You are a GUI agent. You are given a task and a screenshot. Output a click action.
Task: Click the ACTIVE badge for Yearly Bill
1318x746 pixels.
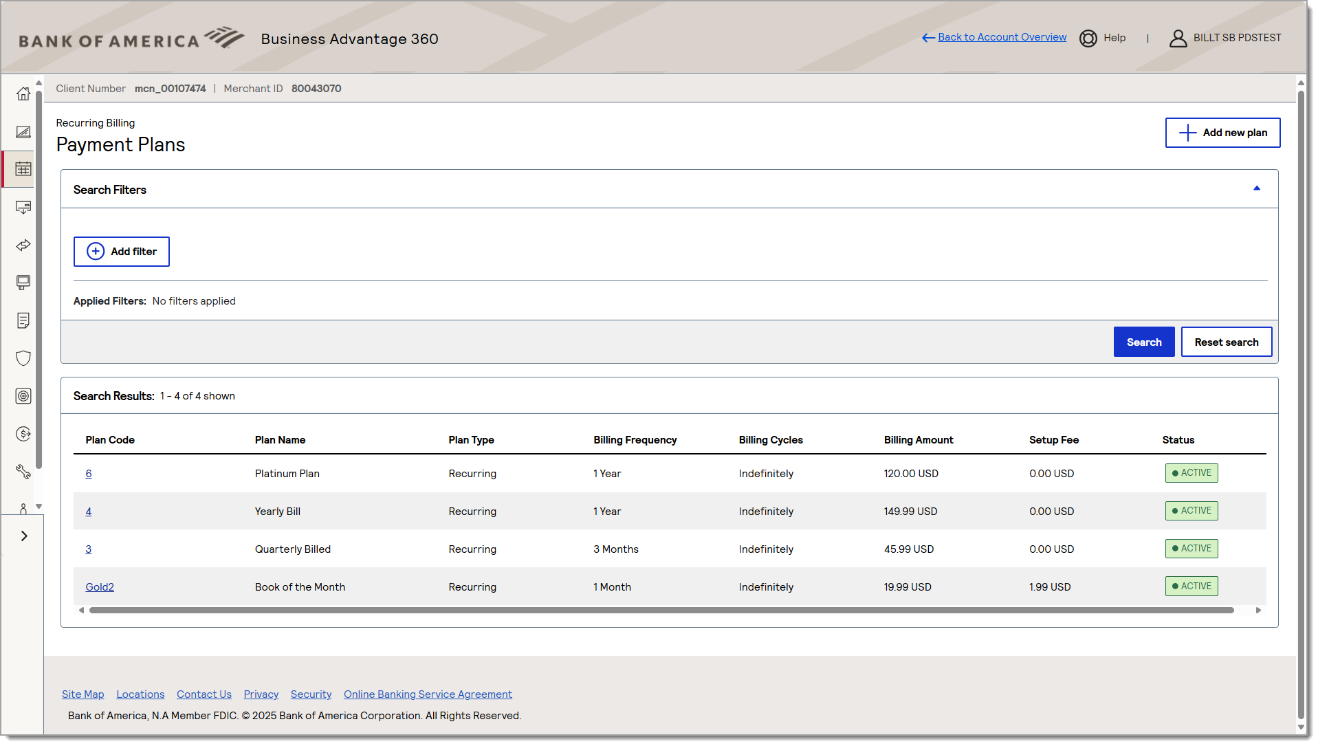[x=1191, y=511]
